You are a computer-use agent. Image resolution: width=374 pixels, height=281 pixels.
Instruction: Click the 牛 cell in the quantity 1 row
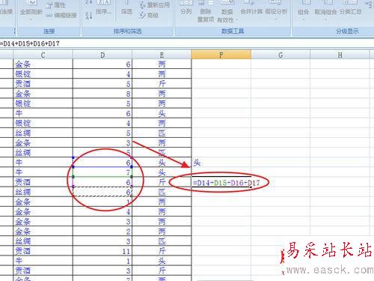[43, 261]
